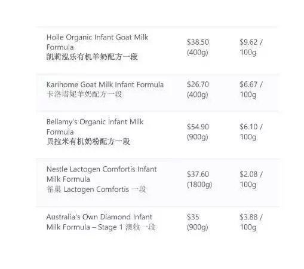Click the $9.62 / 100g unit price
304x269 pixels.
tap(251, 47)
